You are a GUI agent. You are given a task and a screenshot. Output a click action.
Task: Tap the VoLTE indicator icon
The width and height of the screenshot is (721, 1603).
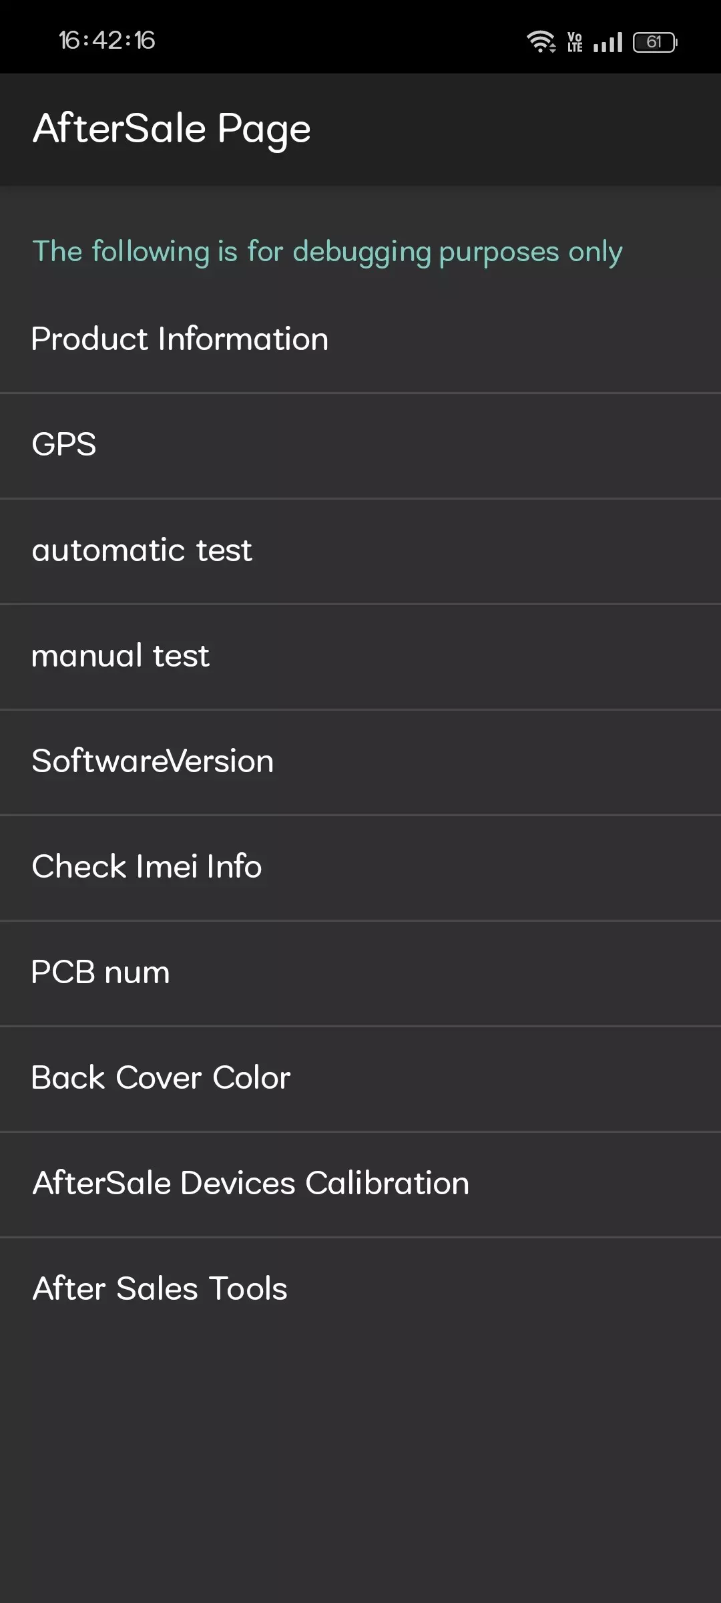(575, 42)
